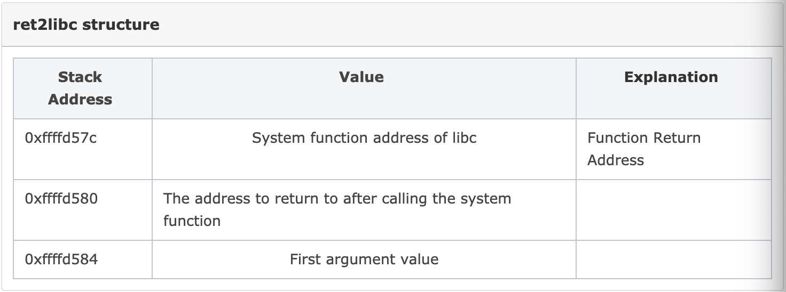Click 'System function address of libc' cell
Image resolution: width=786 pixels, height=292 pixels.
[x=364, y=149]
